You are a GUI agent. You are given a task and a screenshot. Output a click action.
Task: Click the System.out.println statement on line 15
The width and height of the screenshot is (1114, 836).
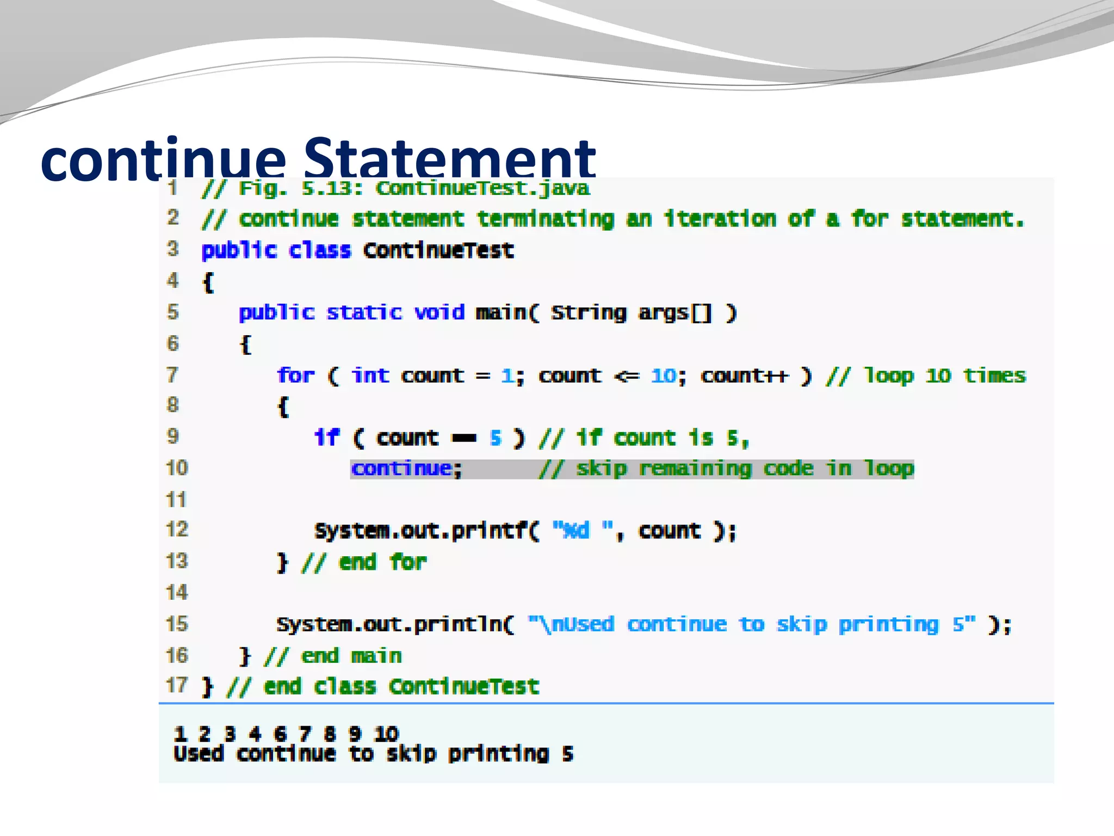click(643, 624)
